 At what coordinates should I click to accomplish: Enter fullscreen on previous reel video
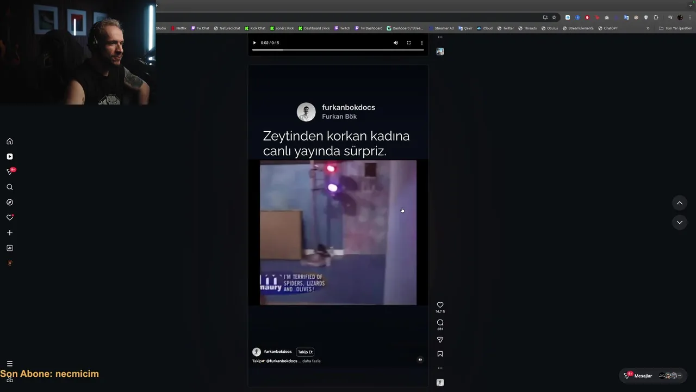pyautogui.click(x=409, y=42)
